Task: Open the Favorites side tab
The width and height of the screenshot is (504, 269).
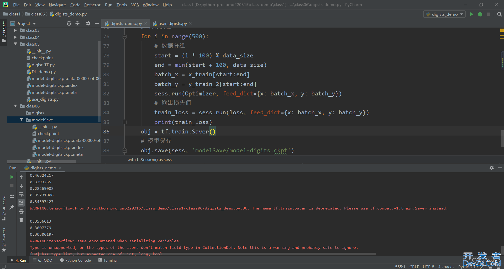Action: (4, 240)
